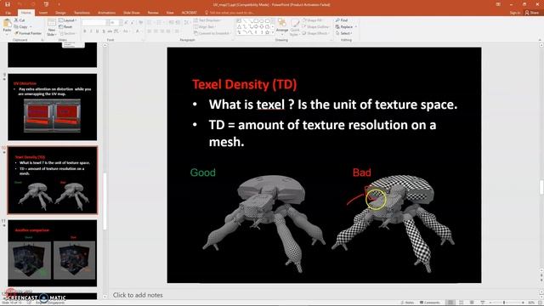Open the Layout dropdown
The image size is (544, 306).
pos(68,20)
